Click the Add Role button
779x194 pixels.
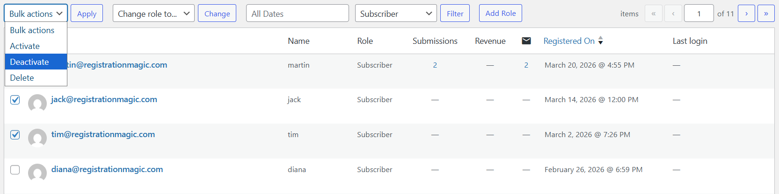[500, 14]
